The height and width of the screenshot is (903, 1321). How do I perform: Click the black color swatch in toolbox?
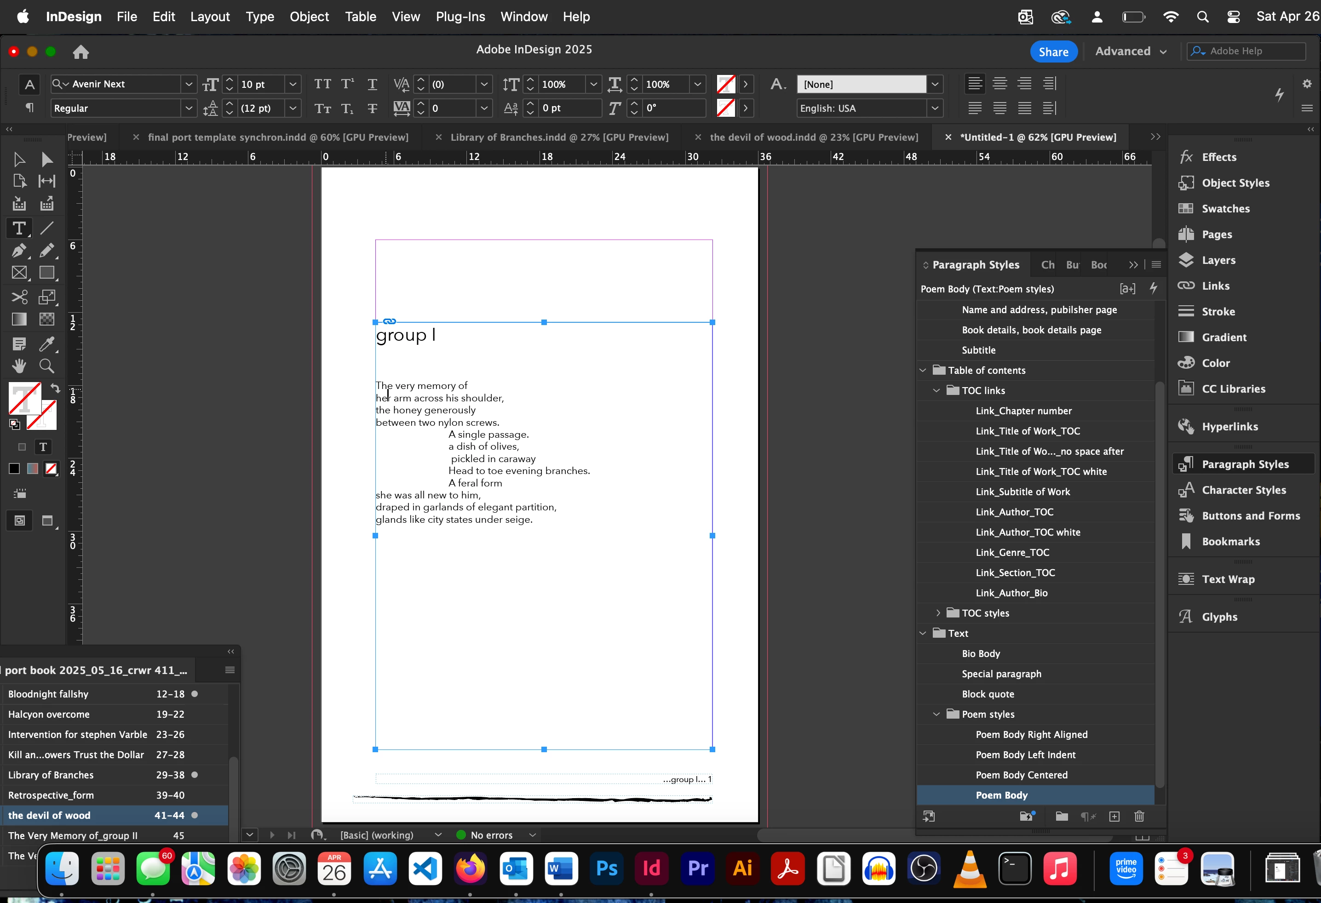[x=14, y=468]
